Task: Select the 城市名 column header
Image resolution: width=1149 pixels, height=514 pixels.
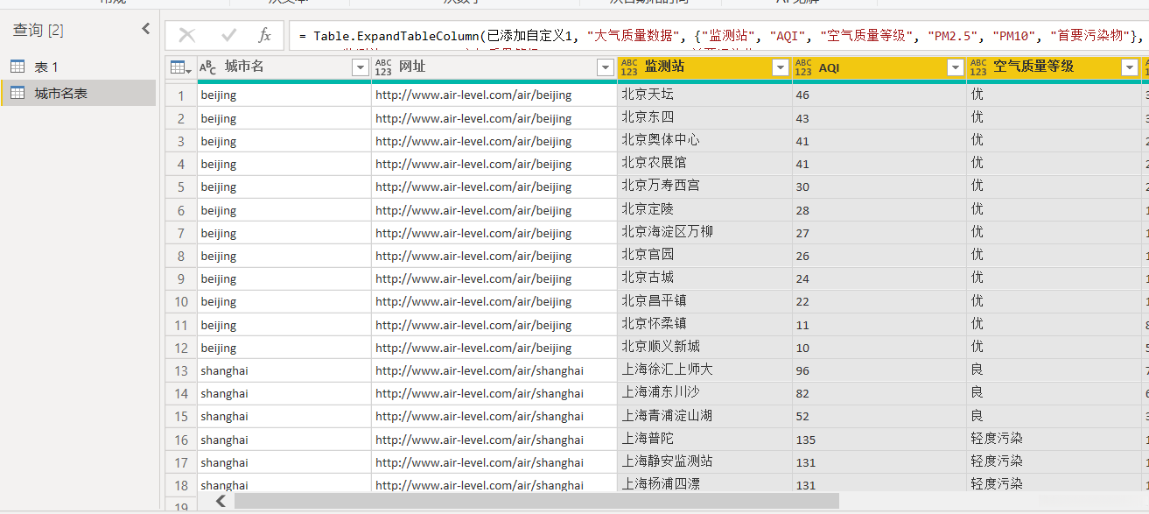Action: (x=284, y=67)
